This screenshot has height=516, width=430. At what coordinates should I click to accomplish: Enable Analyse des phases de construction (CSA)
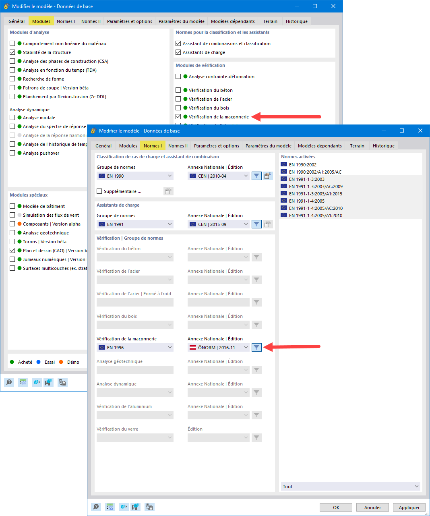12,61
